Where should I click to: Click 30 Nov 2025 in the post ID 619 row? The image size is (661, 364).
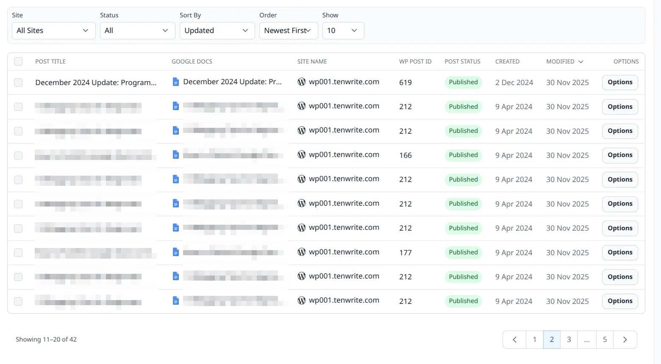tap(567, 83)
